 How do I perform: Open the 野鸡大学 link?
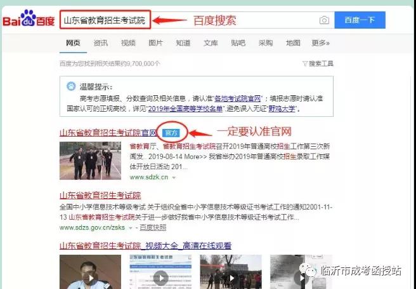point(282,109)
